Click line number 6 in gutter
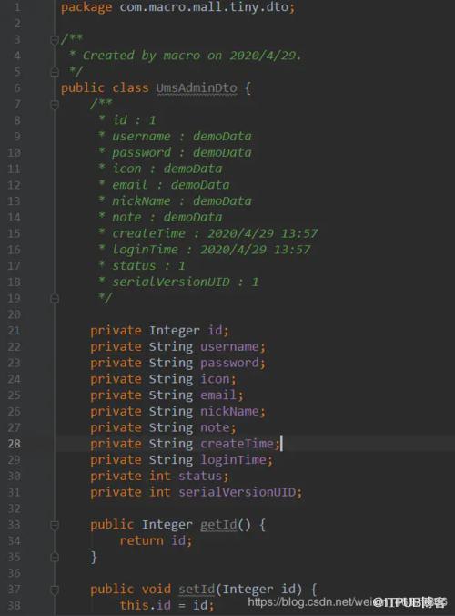This screenshot has width=455, height=616. click(x=17, y=87)
